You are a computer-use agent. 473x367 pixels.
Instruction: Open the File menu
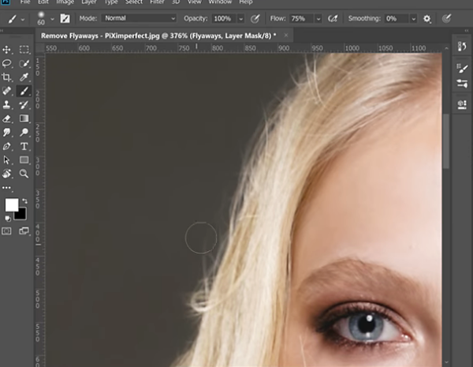[x=25, y=2]
